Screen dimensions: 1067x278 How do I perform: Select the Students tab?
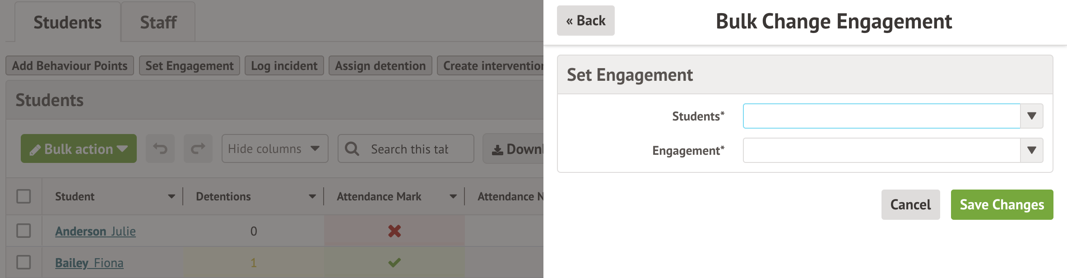click(x=68, y=22)
